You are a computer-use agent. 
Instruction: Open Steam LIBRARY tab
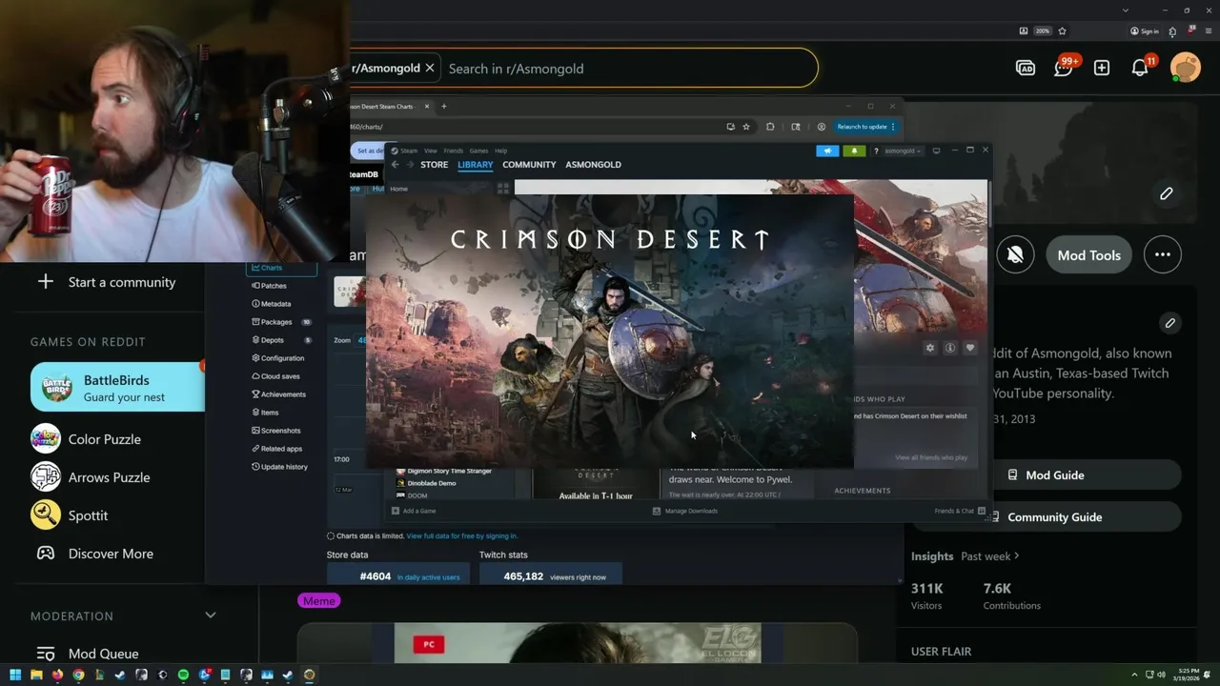click(475, 164)
